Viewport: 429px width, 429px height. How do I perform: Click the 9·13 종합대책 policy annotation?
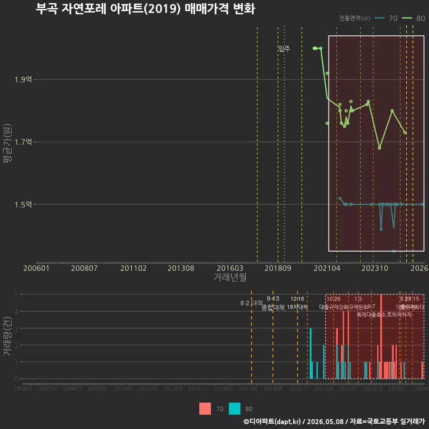coord(273,303)
